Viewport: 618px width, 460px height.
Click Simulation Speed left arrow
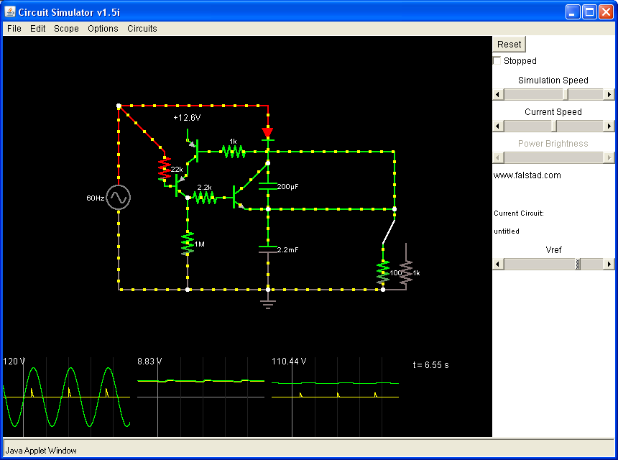pos(498,94)
